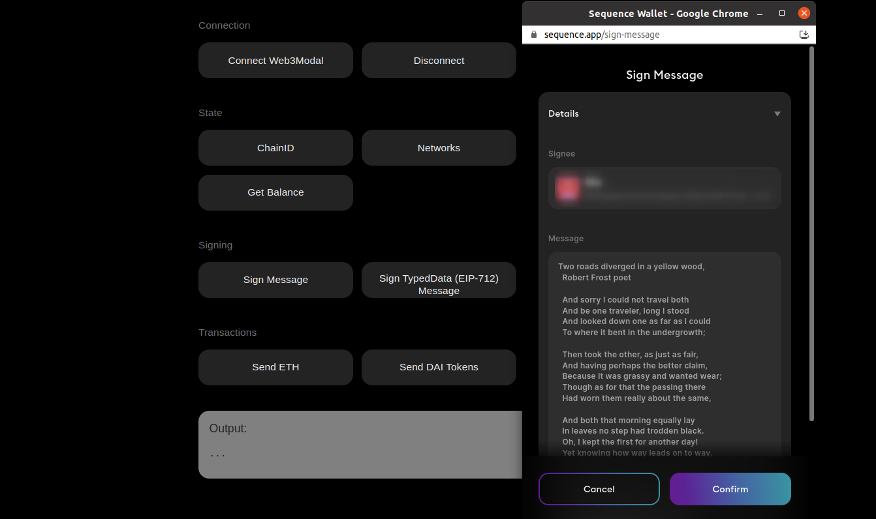
Task: Click Sign TypedData (EIP-712) Message button
Action: 439,280
